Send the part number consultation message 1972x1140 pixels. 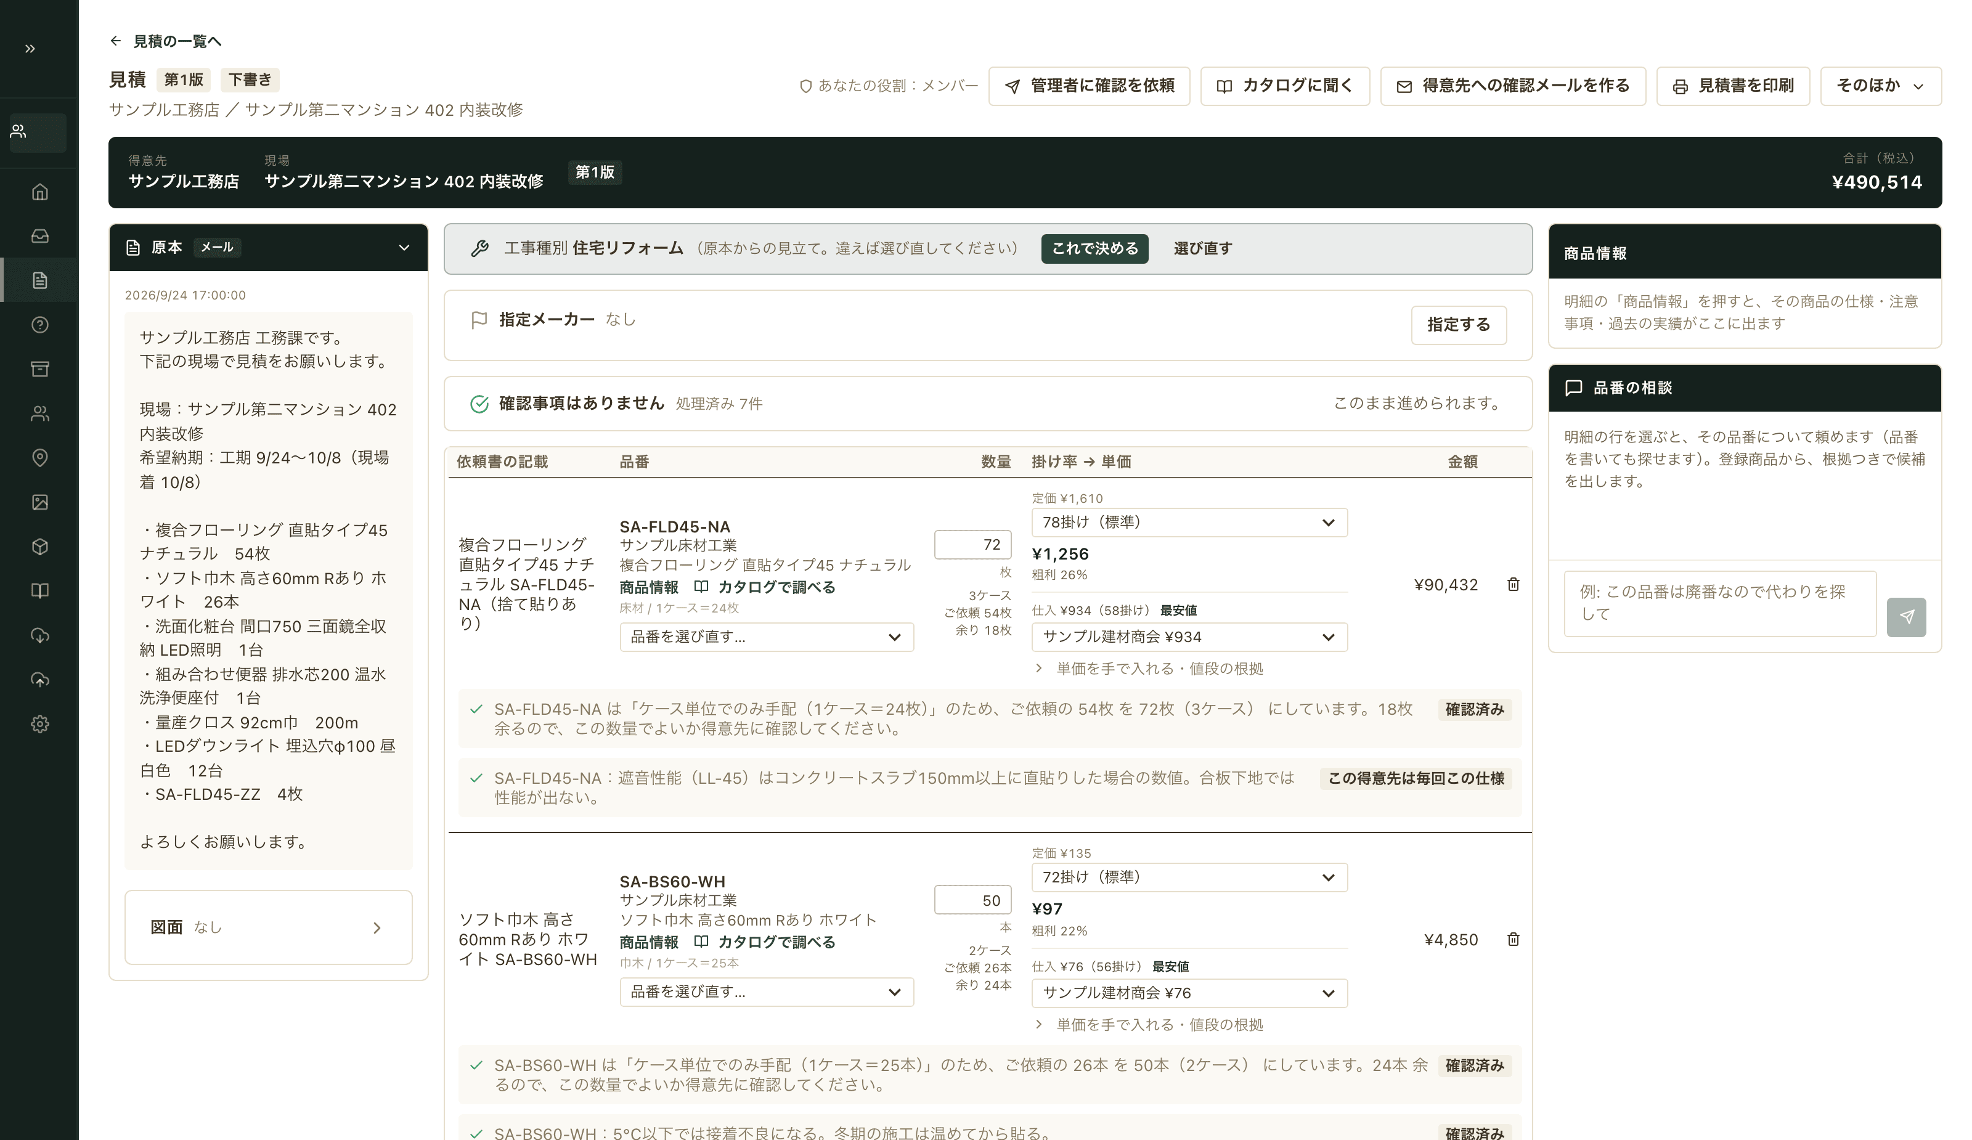[1905, 617]
